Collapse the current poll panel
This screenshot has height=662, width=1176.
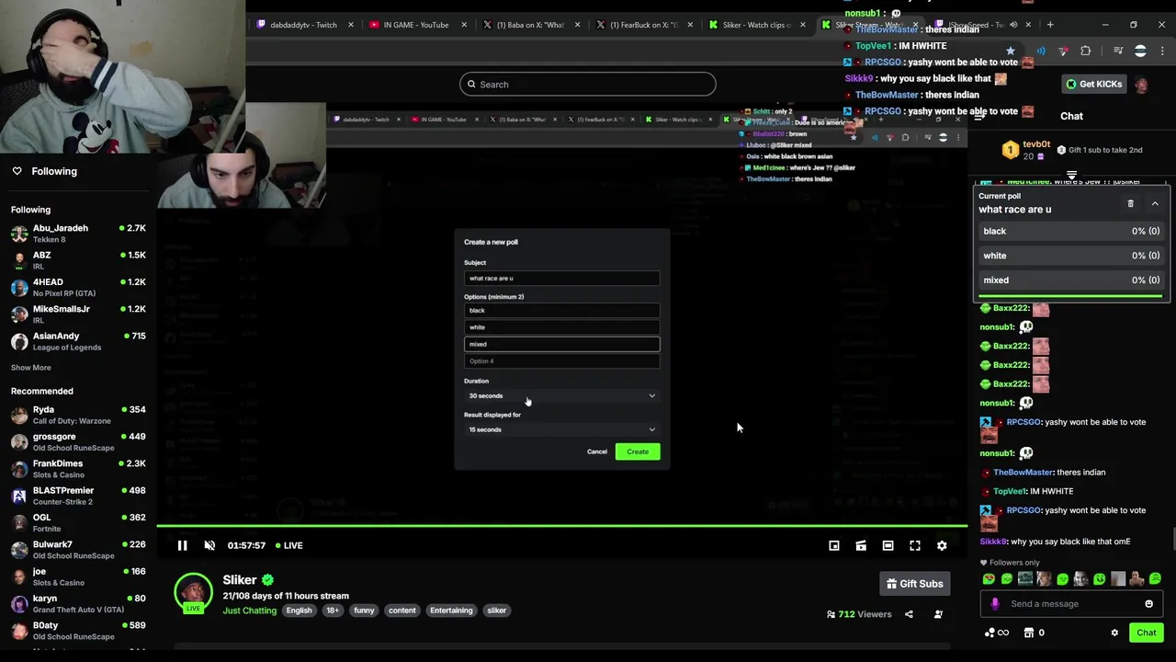click(x=1155, y=203)
